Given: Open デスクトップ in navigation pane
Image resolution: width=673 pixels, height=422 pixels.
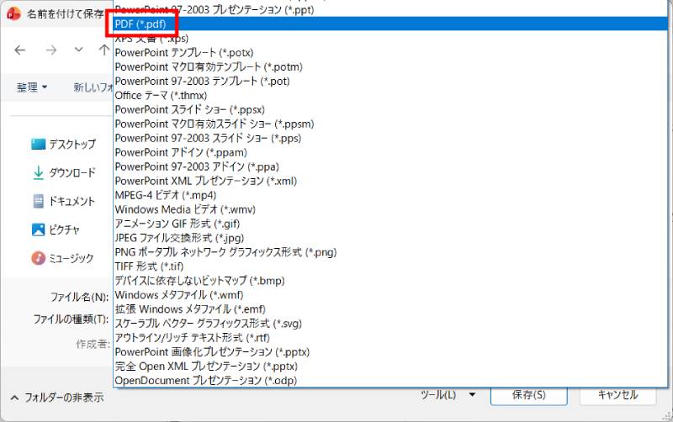Looking at the screenshot, I should pyautogui.click(x=64, y=144).
